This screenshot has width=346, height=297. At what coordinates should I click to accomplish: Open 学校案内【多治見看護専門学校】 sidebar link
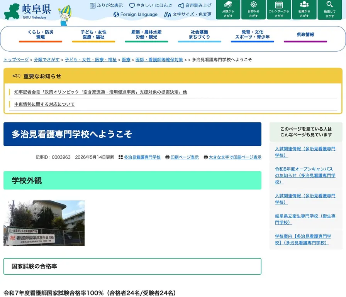(303, 240)
